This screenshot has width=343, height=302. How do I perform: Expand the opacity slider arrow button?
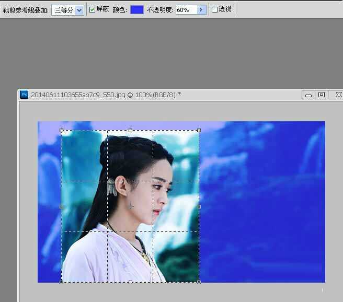201,10
